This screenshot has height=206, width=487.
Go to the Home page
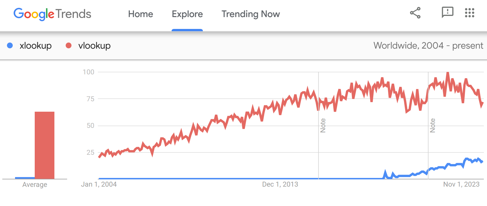tap(141, 14)
